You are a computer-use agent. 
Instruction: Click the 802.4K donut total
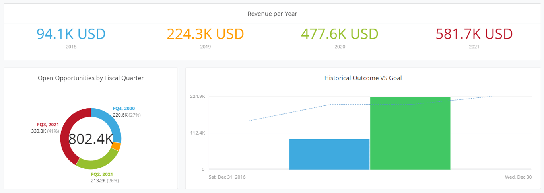(91, 139)
